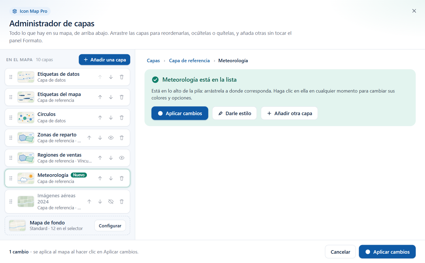Move the Meteorología layer up
425x263 pixels.
pos(100,178)
